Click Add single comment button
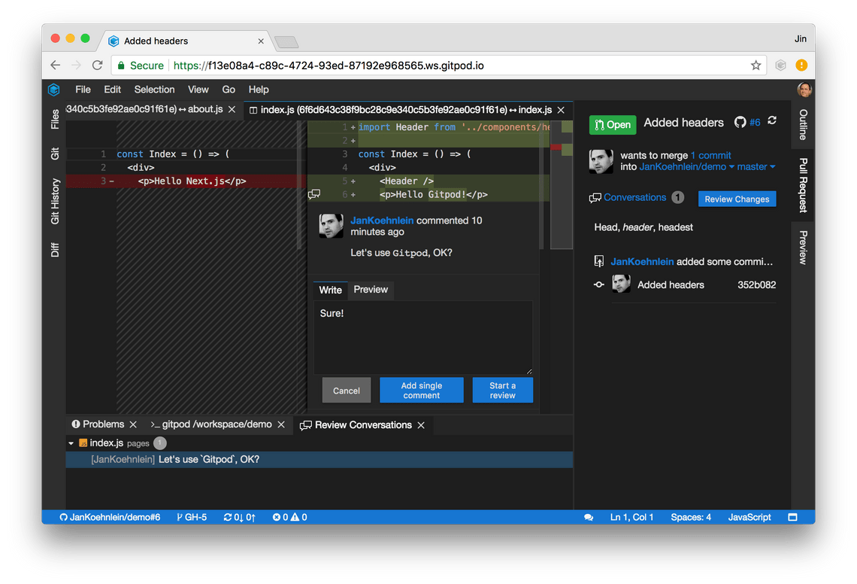 point(422,391)
